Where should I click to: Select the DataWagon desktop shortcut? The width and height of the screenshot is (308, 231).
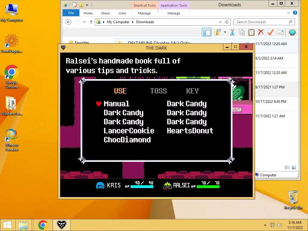coord(12,44)
